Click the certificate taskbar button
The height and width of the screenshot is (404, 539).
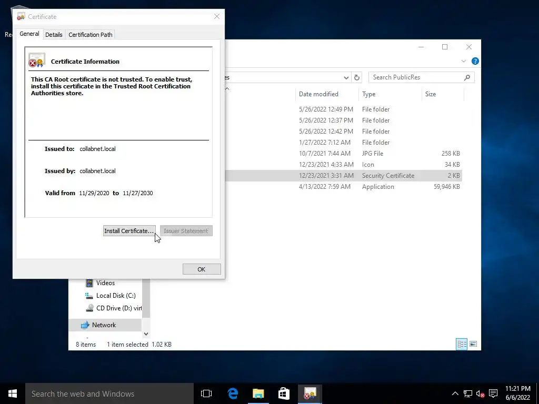[x=310, y=393]
